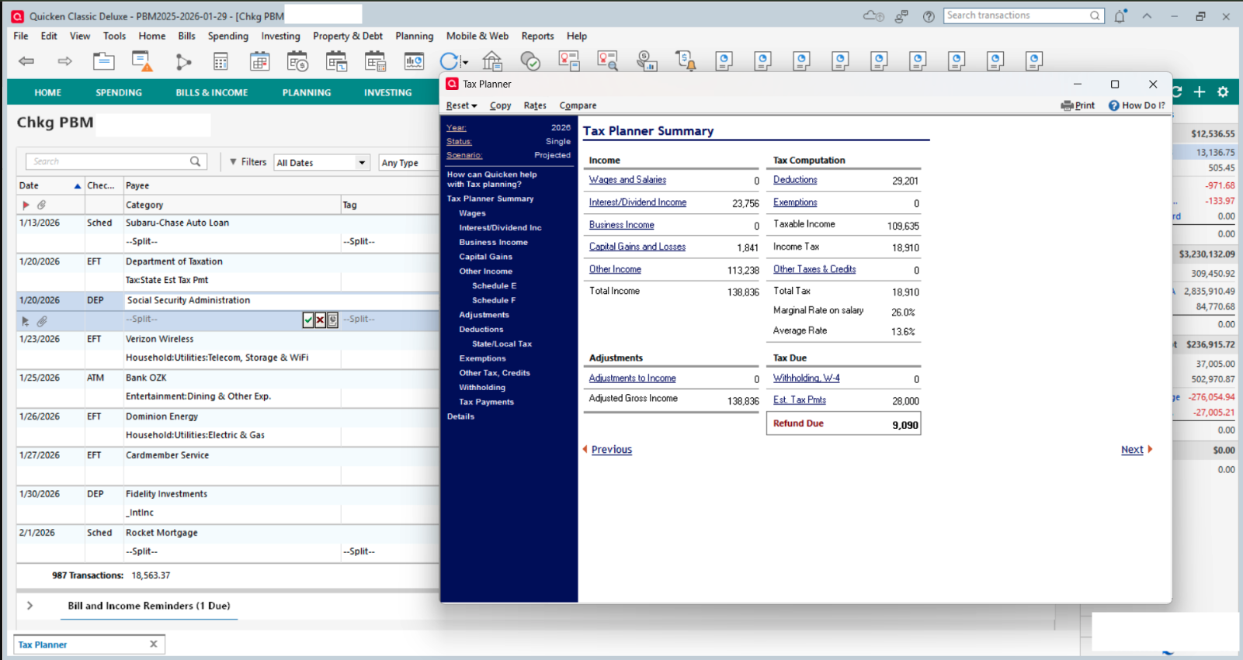1243x660 pixels.
Task: Open the calculator toolbar icon
Action: [220, 61]
